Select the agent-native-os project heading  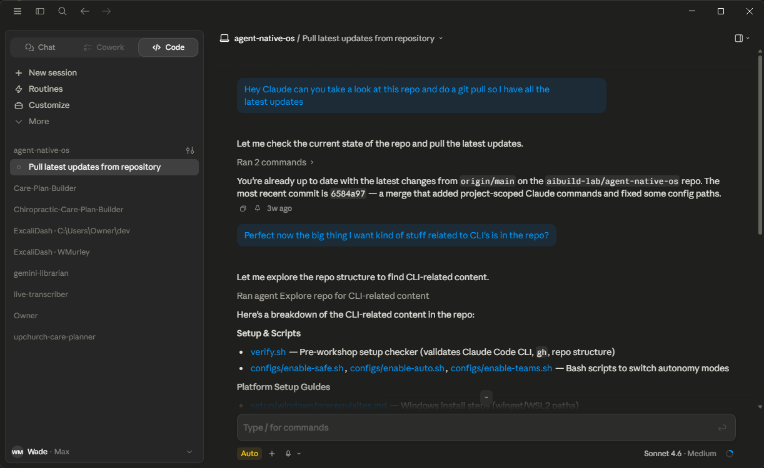click(41, 150)
